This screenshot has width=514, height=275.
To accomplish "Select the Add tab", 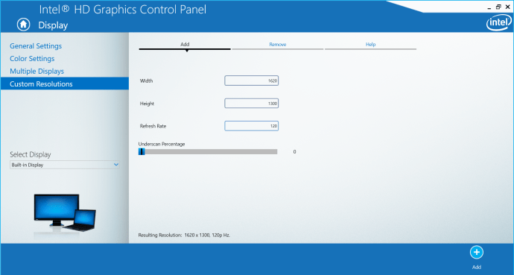I will [x=185, y=45].
